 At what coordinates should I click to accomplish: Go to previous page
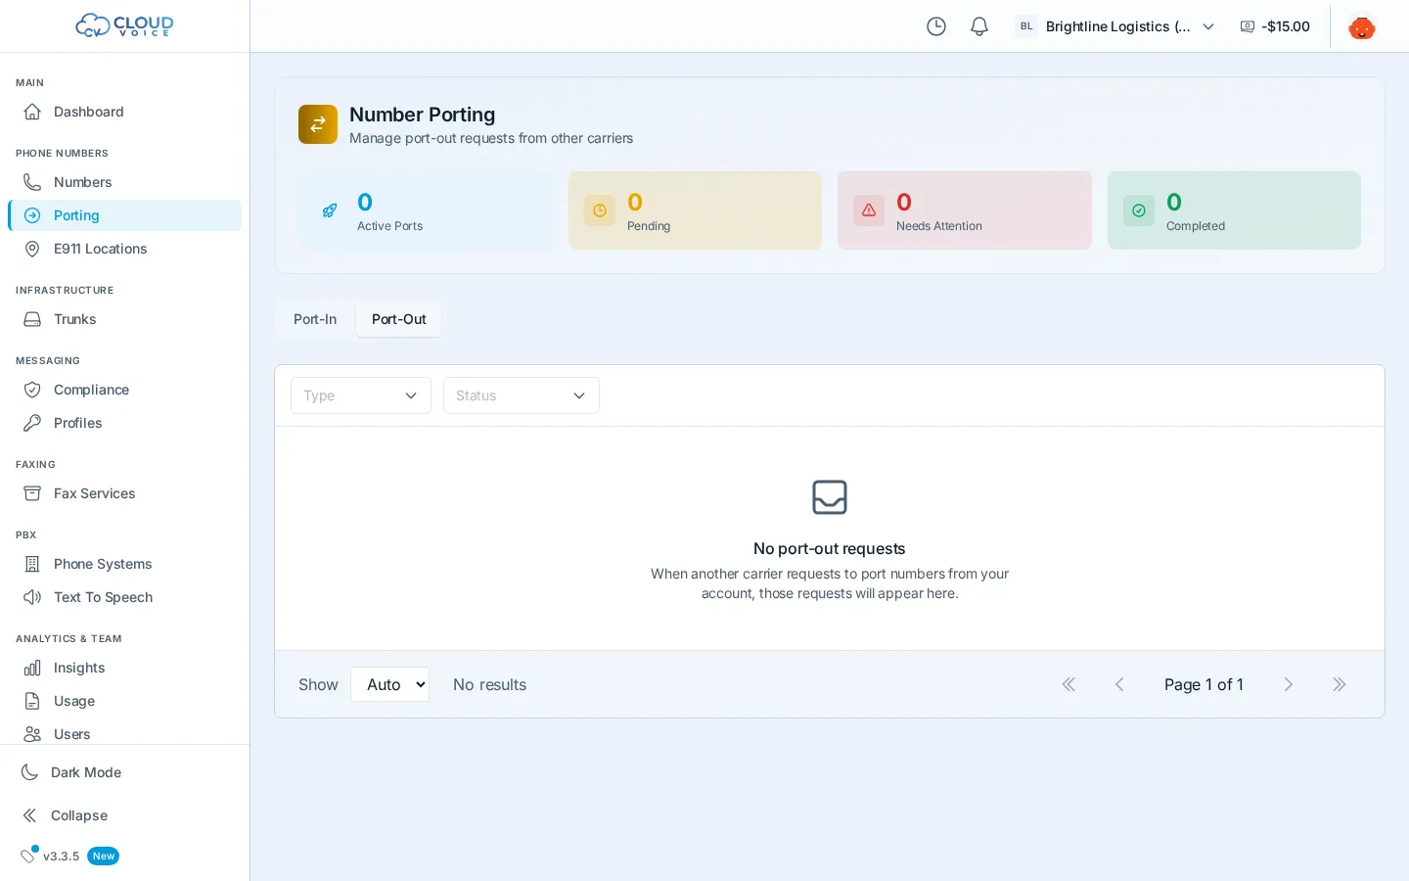point(1119,684)
